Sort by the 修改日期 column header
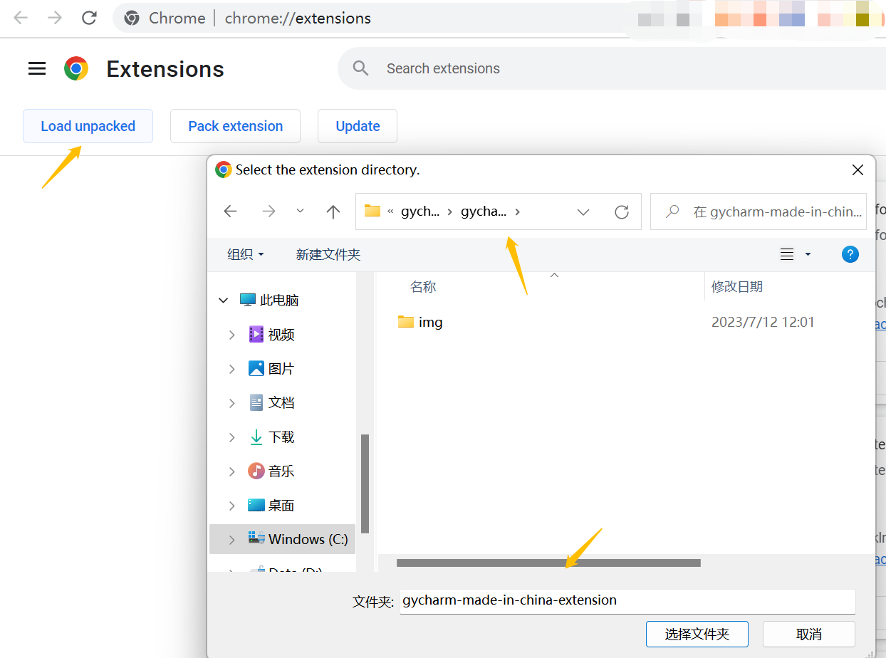886x658 pixels. click(x=737, y=287)
